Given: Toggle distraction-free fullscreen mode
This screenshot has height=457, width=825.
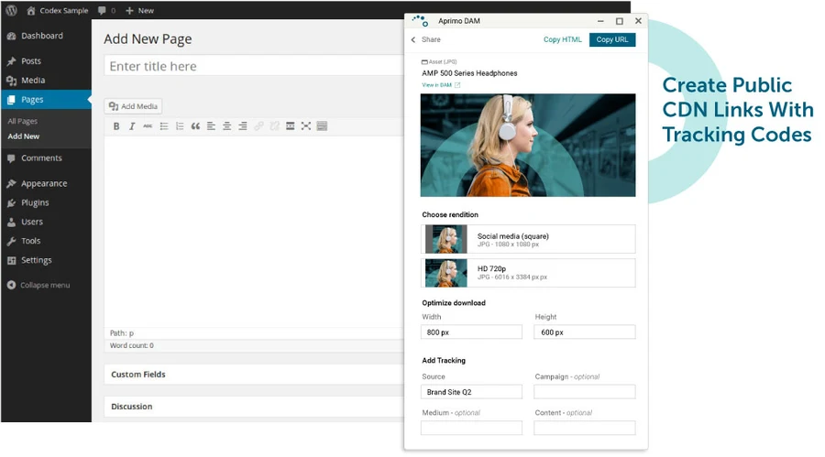Looking at the screenshot, I should tap(305, 126).
